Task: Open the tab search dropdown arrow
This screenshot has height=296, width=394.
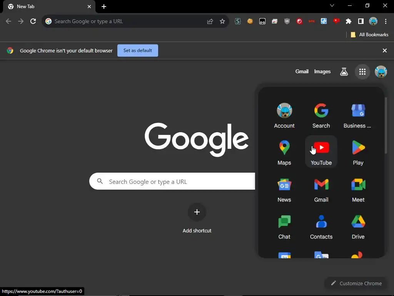Action: tap(332, 5)
